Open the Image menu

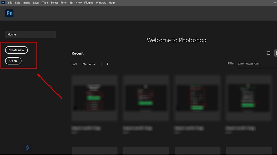(26, 3)
